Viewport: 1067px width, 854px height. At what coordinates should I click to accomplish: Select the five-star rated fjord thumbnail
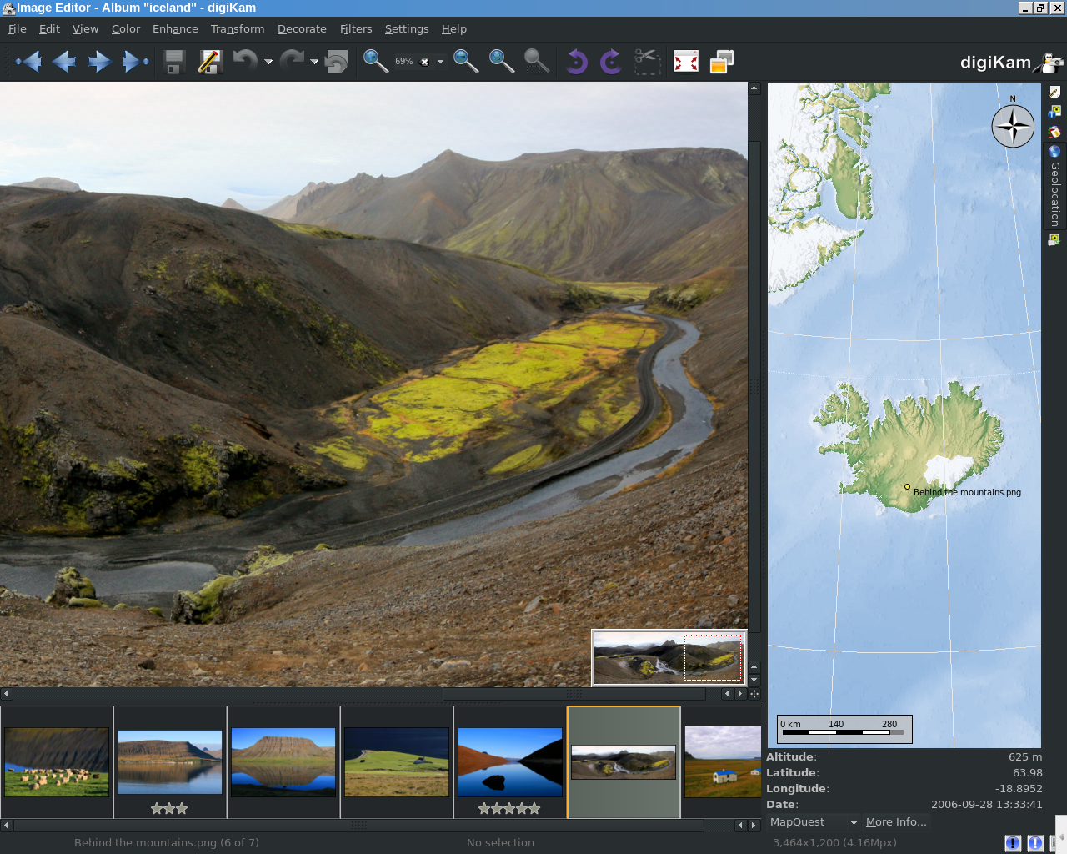coord(510,761)
